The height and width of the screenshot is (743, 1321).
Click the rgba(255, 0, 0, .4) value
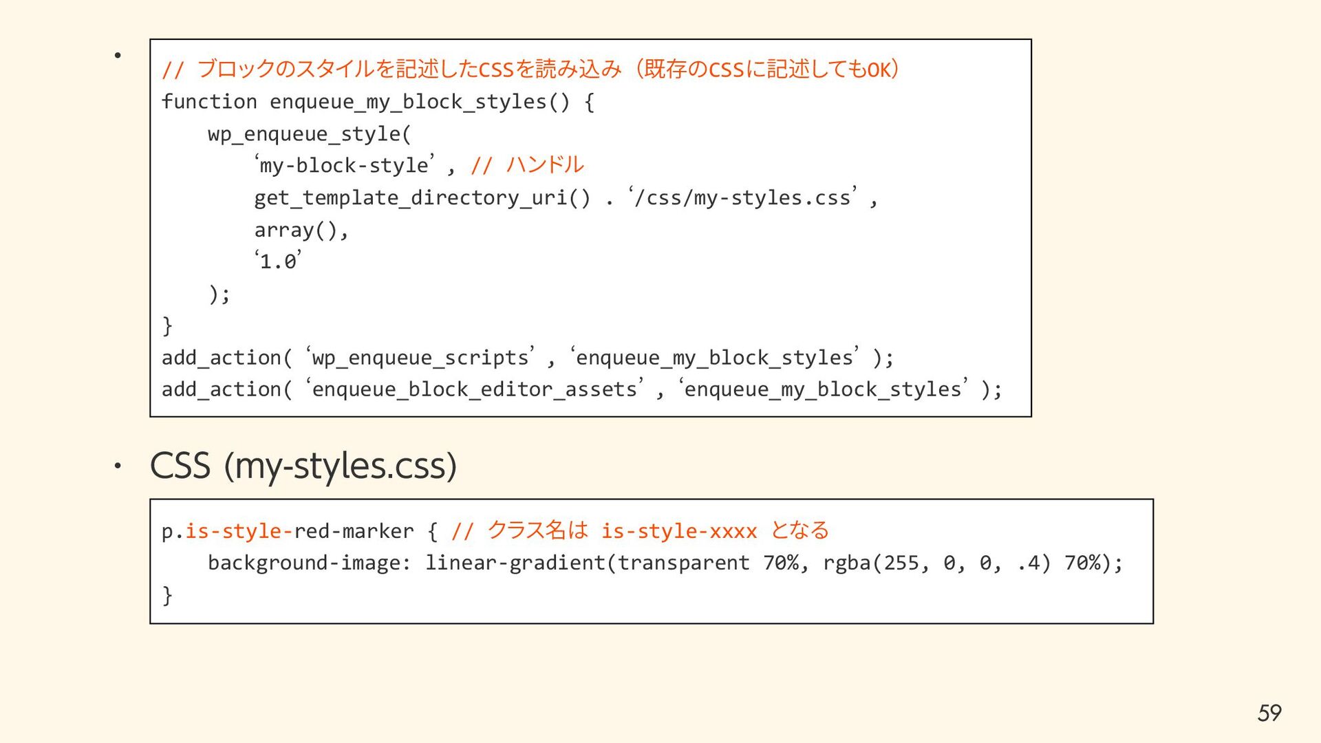[x=936, y=563]
